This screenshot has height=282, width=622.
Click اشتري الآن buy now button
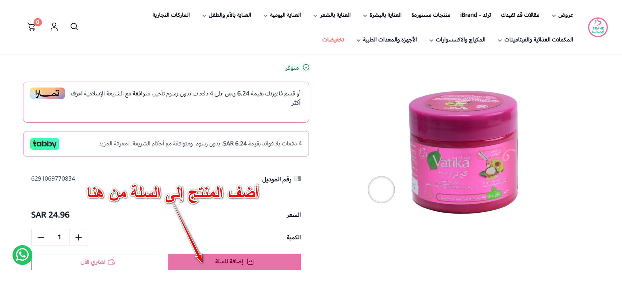98,262
